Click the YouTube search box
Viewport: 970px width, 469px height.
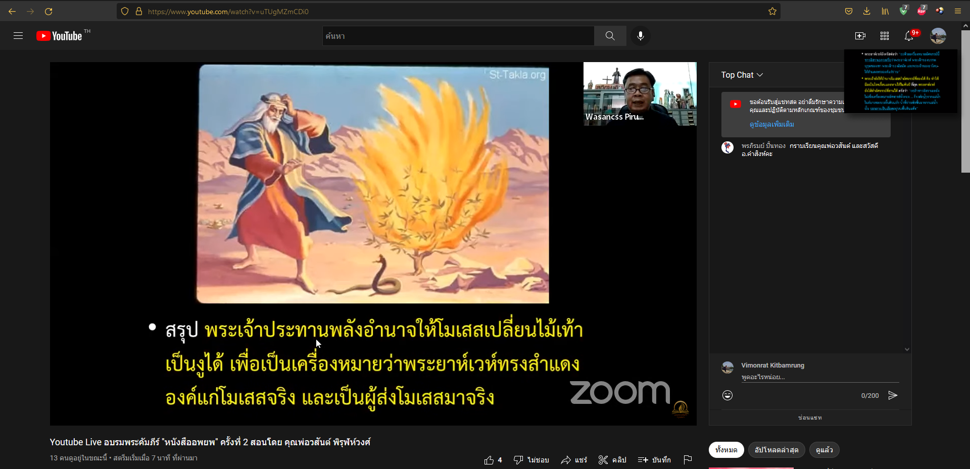(x=458, y=36)
